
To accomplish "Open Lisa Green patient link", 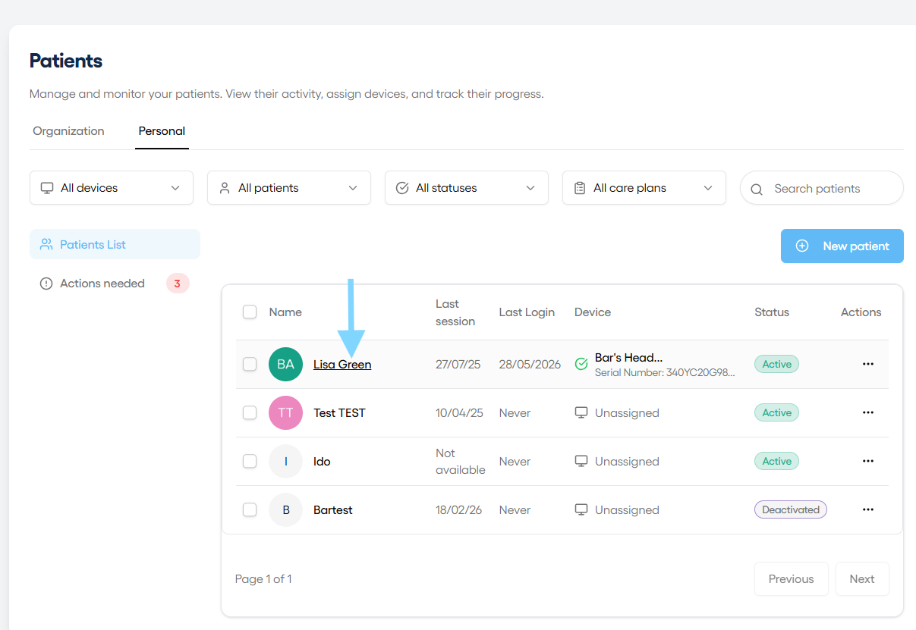I will pos(342,365).
